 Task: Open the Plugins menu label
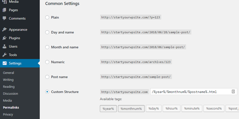tap(14, 38)
